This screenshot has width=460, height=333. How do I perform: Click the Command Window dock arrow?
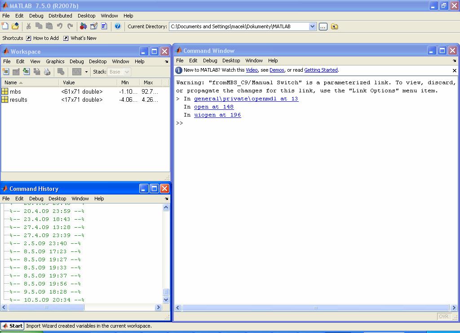[455, 61]
